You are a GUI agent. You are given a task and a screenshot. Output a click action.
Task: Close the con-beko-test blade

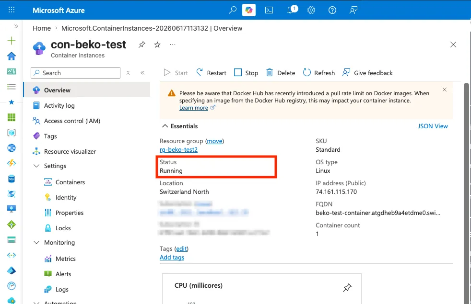point(453,45)
